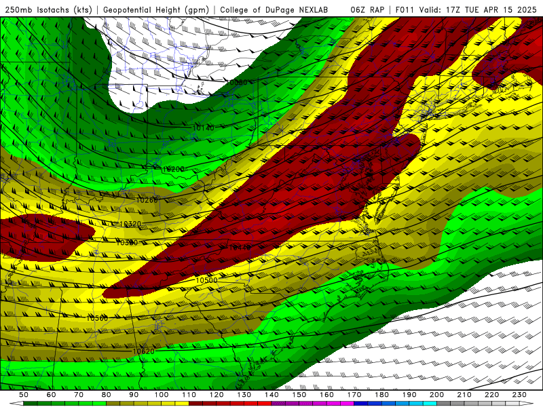Click the 160 knot color bar label
The image size is (543, 407).
coord(326,395)
